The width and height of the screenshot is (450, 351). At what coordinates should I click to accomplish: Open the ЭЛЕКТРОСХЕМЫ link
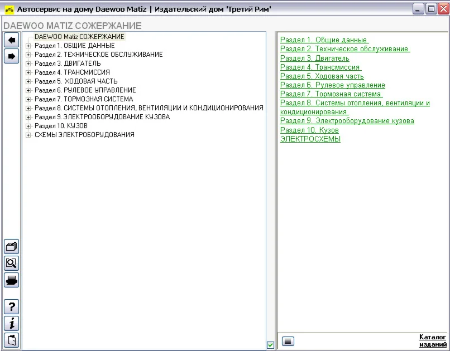coord(310,139)
